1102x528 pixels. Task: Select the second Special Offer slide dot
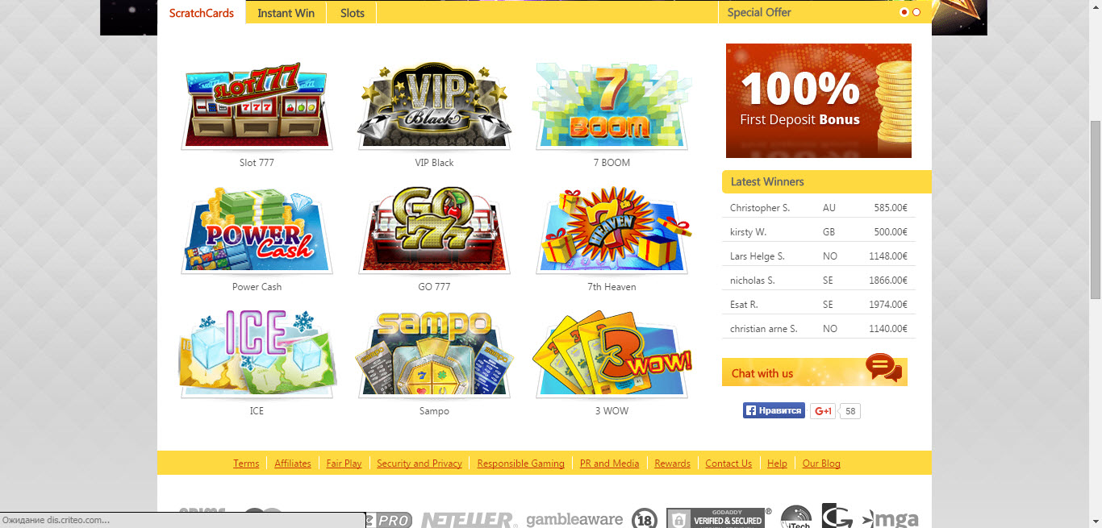(x=916, y=12)
